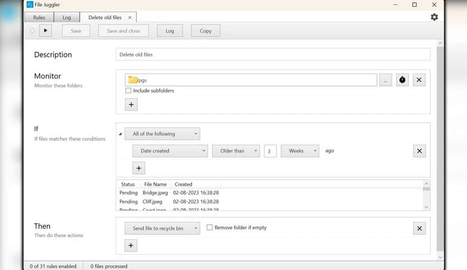The width and height of the screenshot is (467, 270).
Task: Click the round status indicator beside play
Action: (32, 31)
